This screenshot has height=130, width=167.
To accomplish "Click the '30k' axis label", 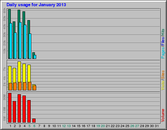I will tap(4, 35).
